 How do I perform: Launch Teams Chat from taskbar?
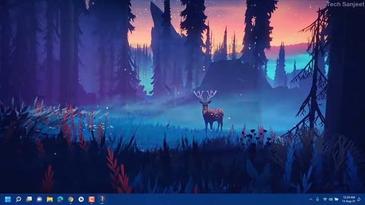click(x=39, y=199)
